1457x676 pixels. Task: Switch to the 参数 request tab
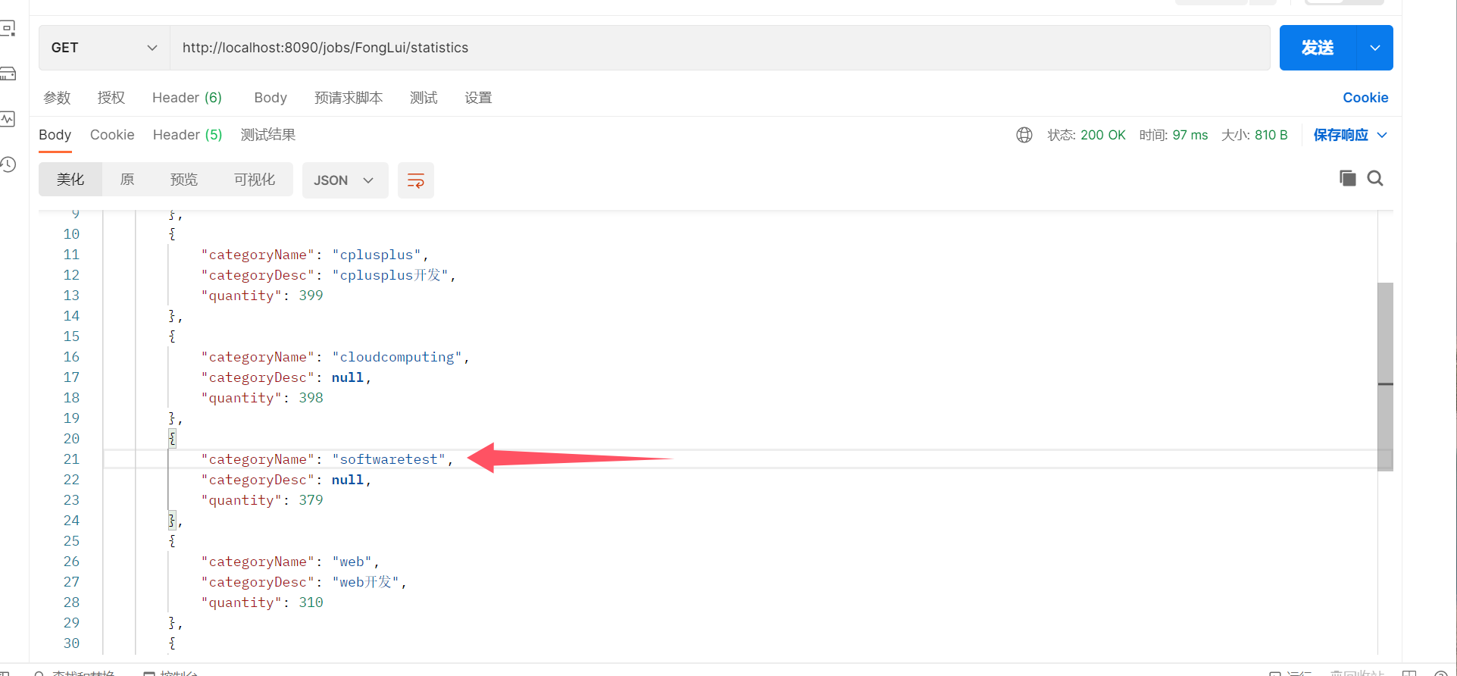(57, 98)
